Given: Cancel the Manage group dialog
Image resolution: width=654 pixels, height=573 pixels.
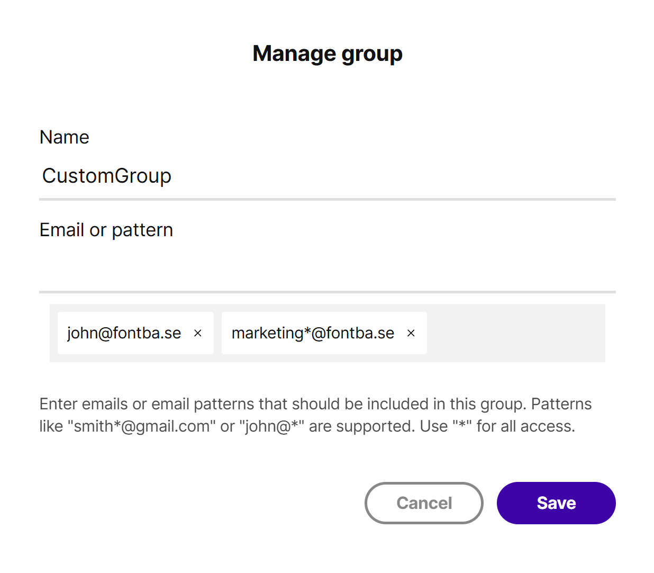Looking at the screenshot, I should click(424, 503).
